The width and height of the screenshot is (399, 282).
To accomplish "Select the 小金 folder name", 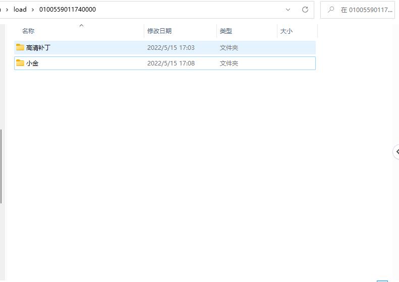I will pyautogui.click(x=32, y=63).
